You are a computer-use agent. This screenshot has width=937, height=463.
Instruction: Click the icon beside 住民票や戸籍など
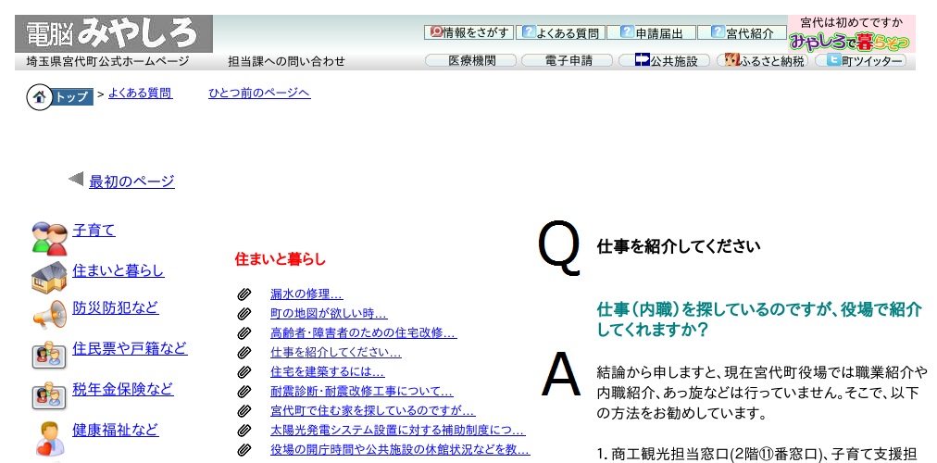click(x=49, y=355)
